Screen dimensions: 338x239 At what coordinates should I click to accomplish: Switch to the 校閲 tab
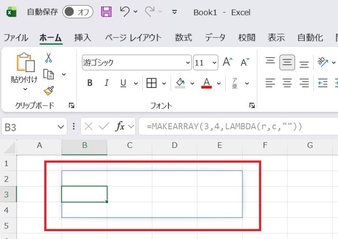click(247, 37)
